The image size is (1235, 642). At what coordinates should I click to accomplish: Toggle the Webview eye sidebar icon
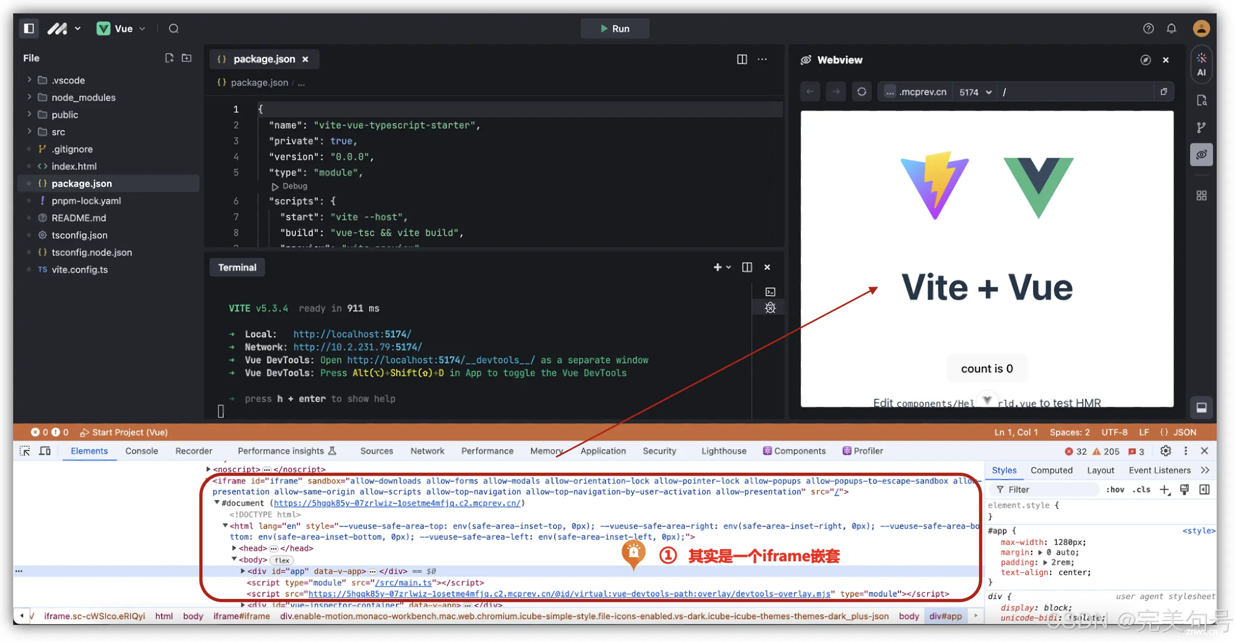[x=1201, y=155]
